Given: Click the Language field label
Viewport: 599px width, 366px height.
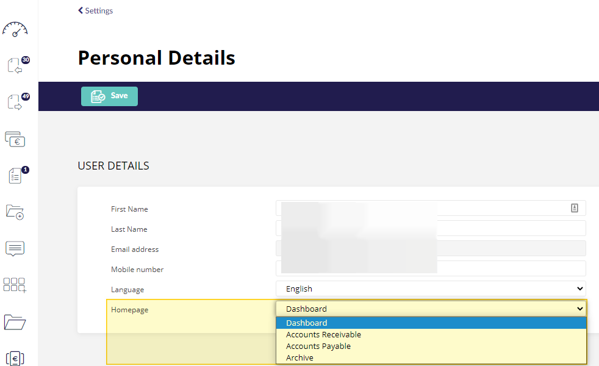Looking at the screenshot, I should tap(127, 290).
